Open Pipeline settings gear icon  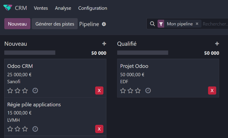[x=104, y=24]
